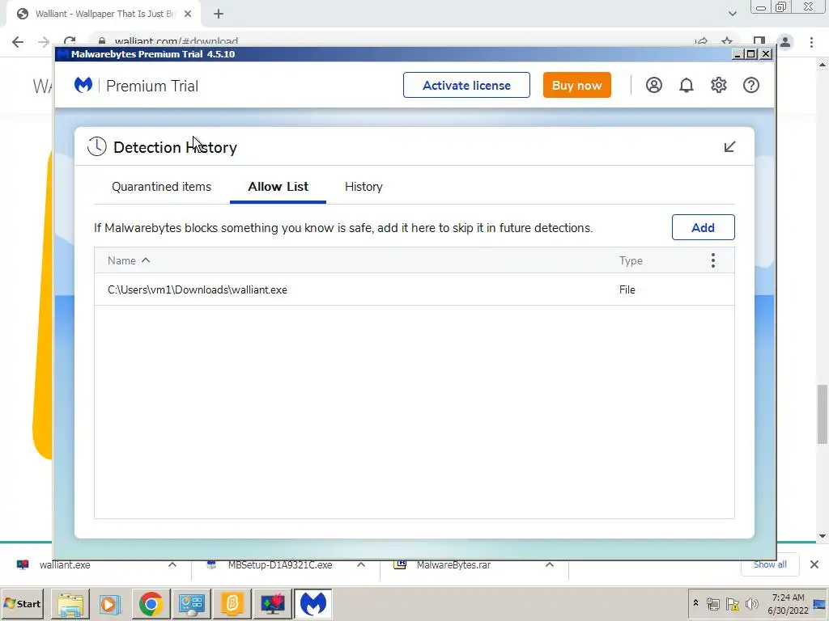Open the Walliant monitor taskbar icon
Image resolution: width=829 pixels, height=621 pixels.
273,603
